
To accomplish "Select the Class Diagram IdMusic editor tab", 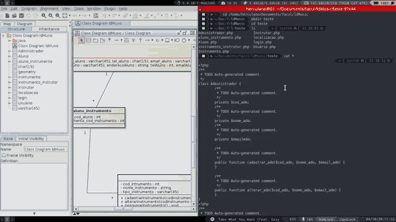I will click(x=101, y=23).
